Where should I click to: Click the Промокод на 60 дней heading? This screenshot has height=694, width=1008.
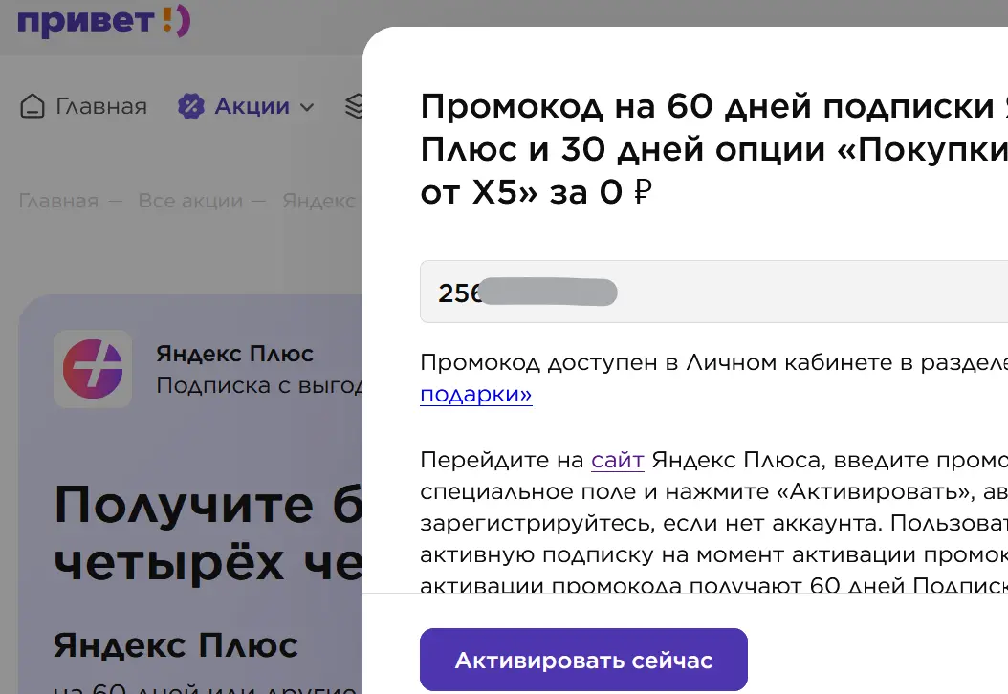tap(713, 149)
